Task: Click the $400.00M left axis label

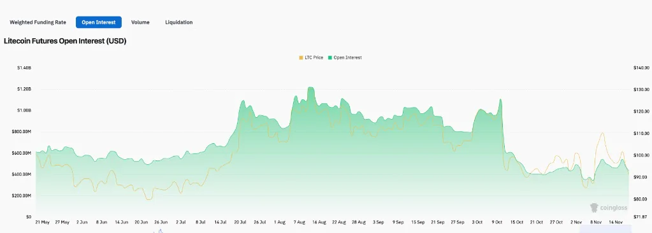Action: (22, 174)
